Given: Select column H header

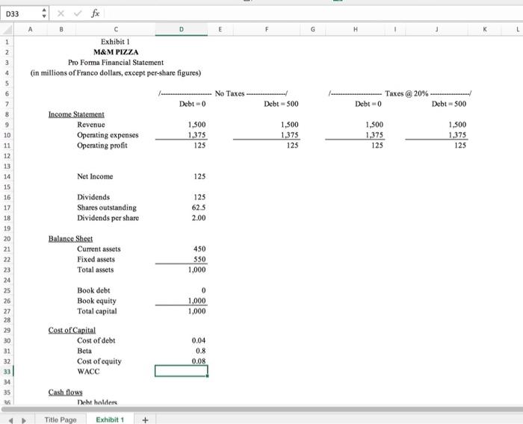Looking at the screenshot, I should click(356, 29).
